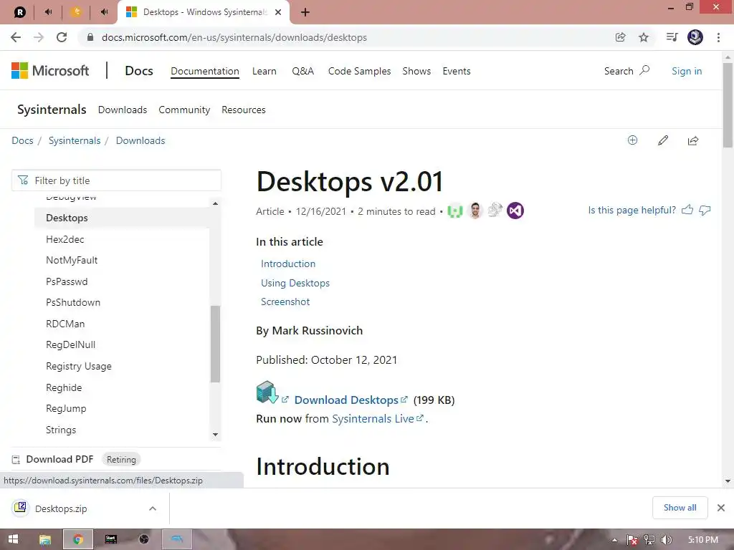Open Community menu
The height and width of the screenshot is (550, 734).
tap(184, 110)
